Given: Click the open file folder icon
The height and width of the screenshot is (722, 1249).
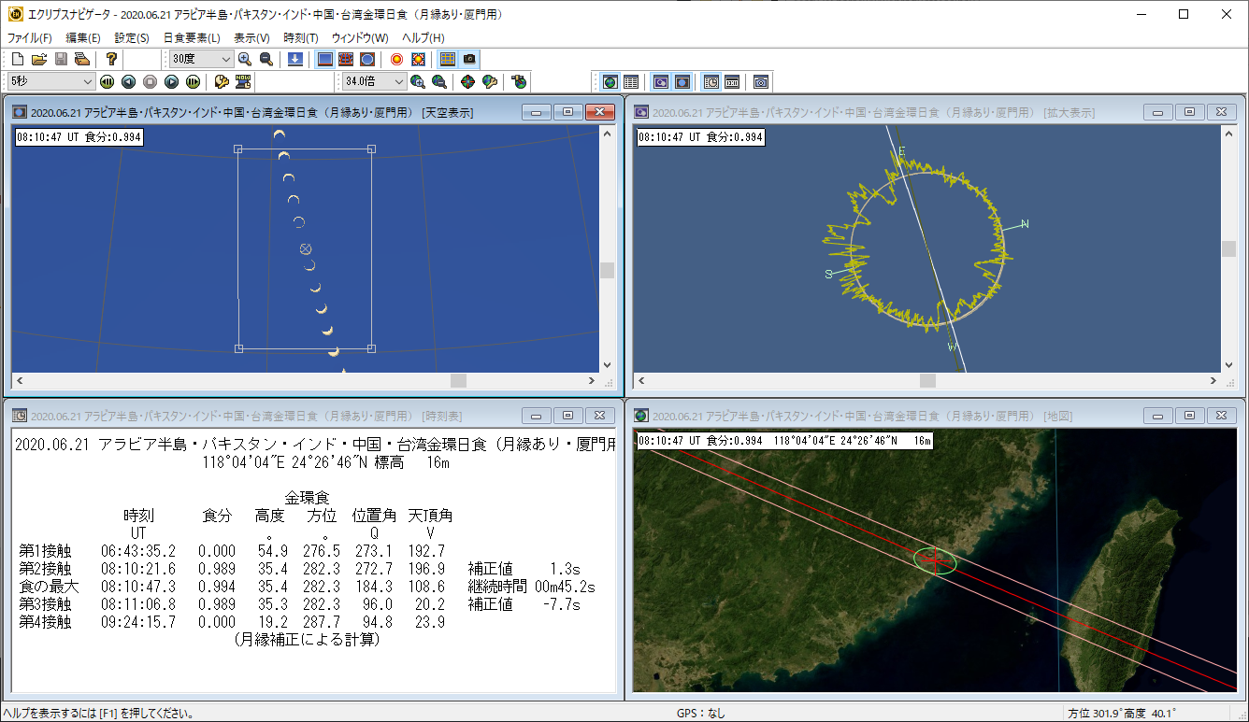Looking at the screenshot, I should tap(38, 59).
